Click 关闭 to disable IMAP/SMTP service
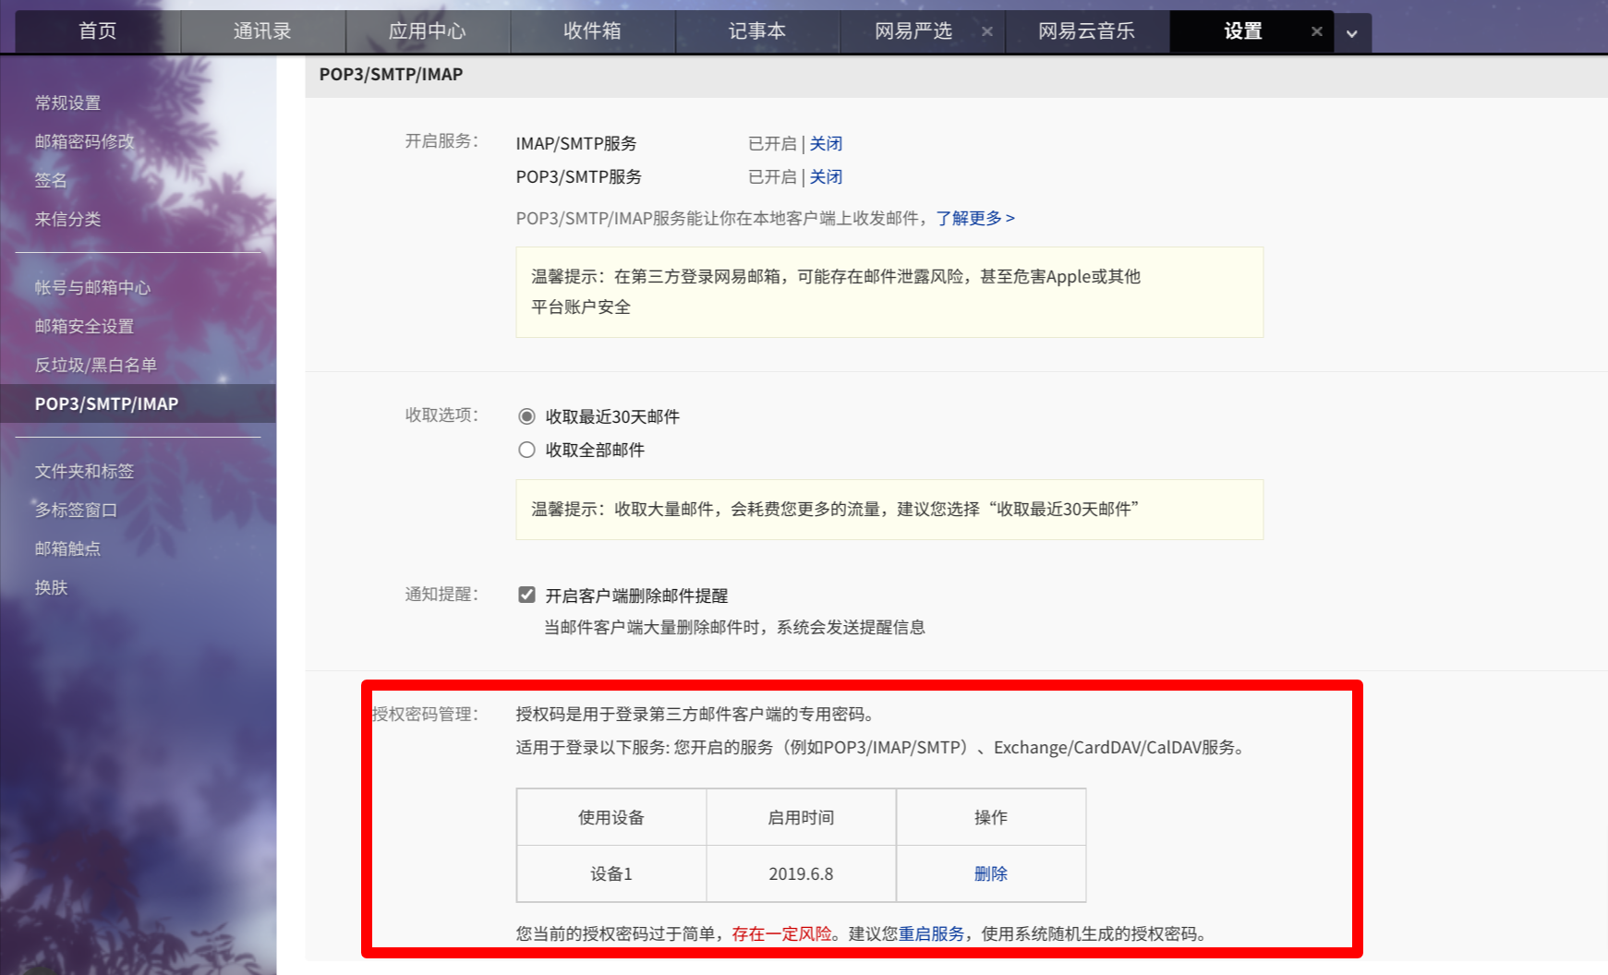 coord(827,143)
